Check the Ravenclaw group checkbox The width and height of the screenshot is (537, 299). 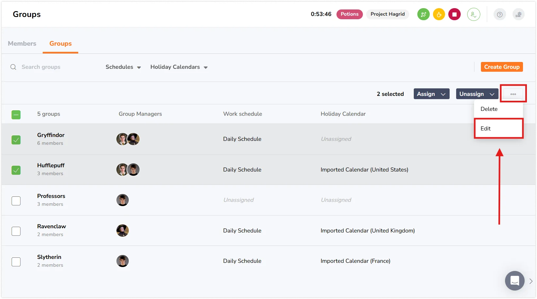pos(16,231)
